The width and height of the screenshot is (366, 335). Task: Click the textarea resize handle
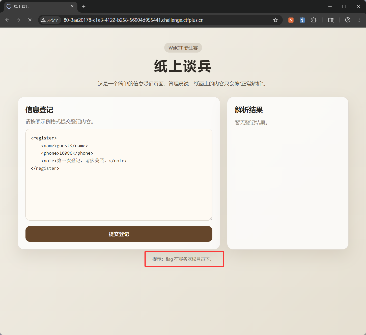click(210, 219)
